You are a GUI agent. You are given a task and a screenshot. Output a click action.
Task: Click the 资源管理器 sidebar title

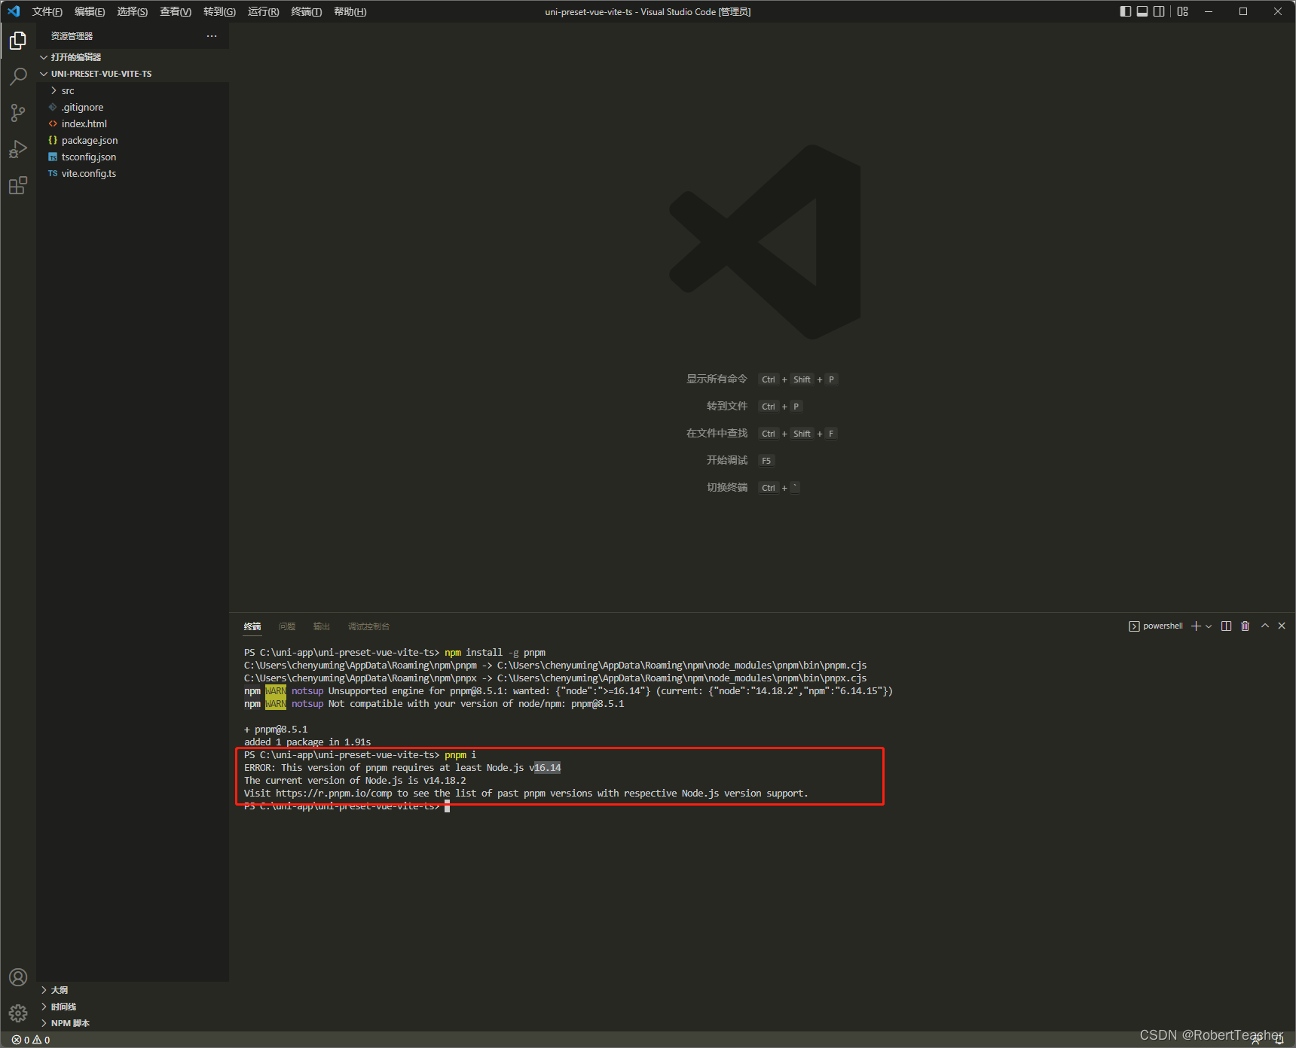72,36
